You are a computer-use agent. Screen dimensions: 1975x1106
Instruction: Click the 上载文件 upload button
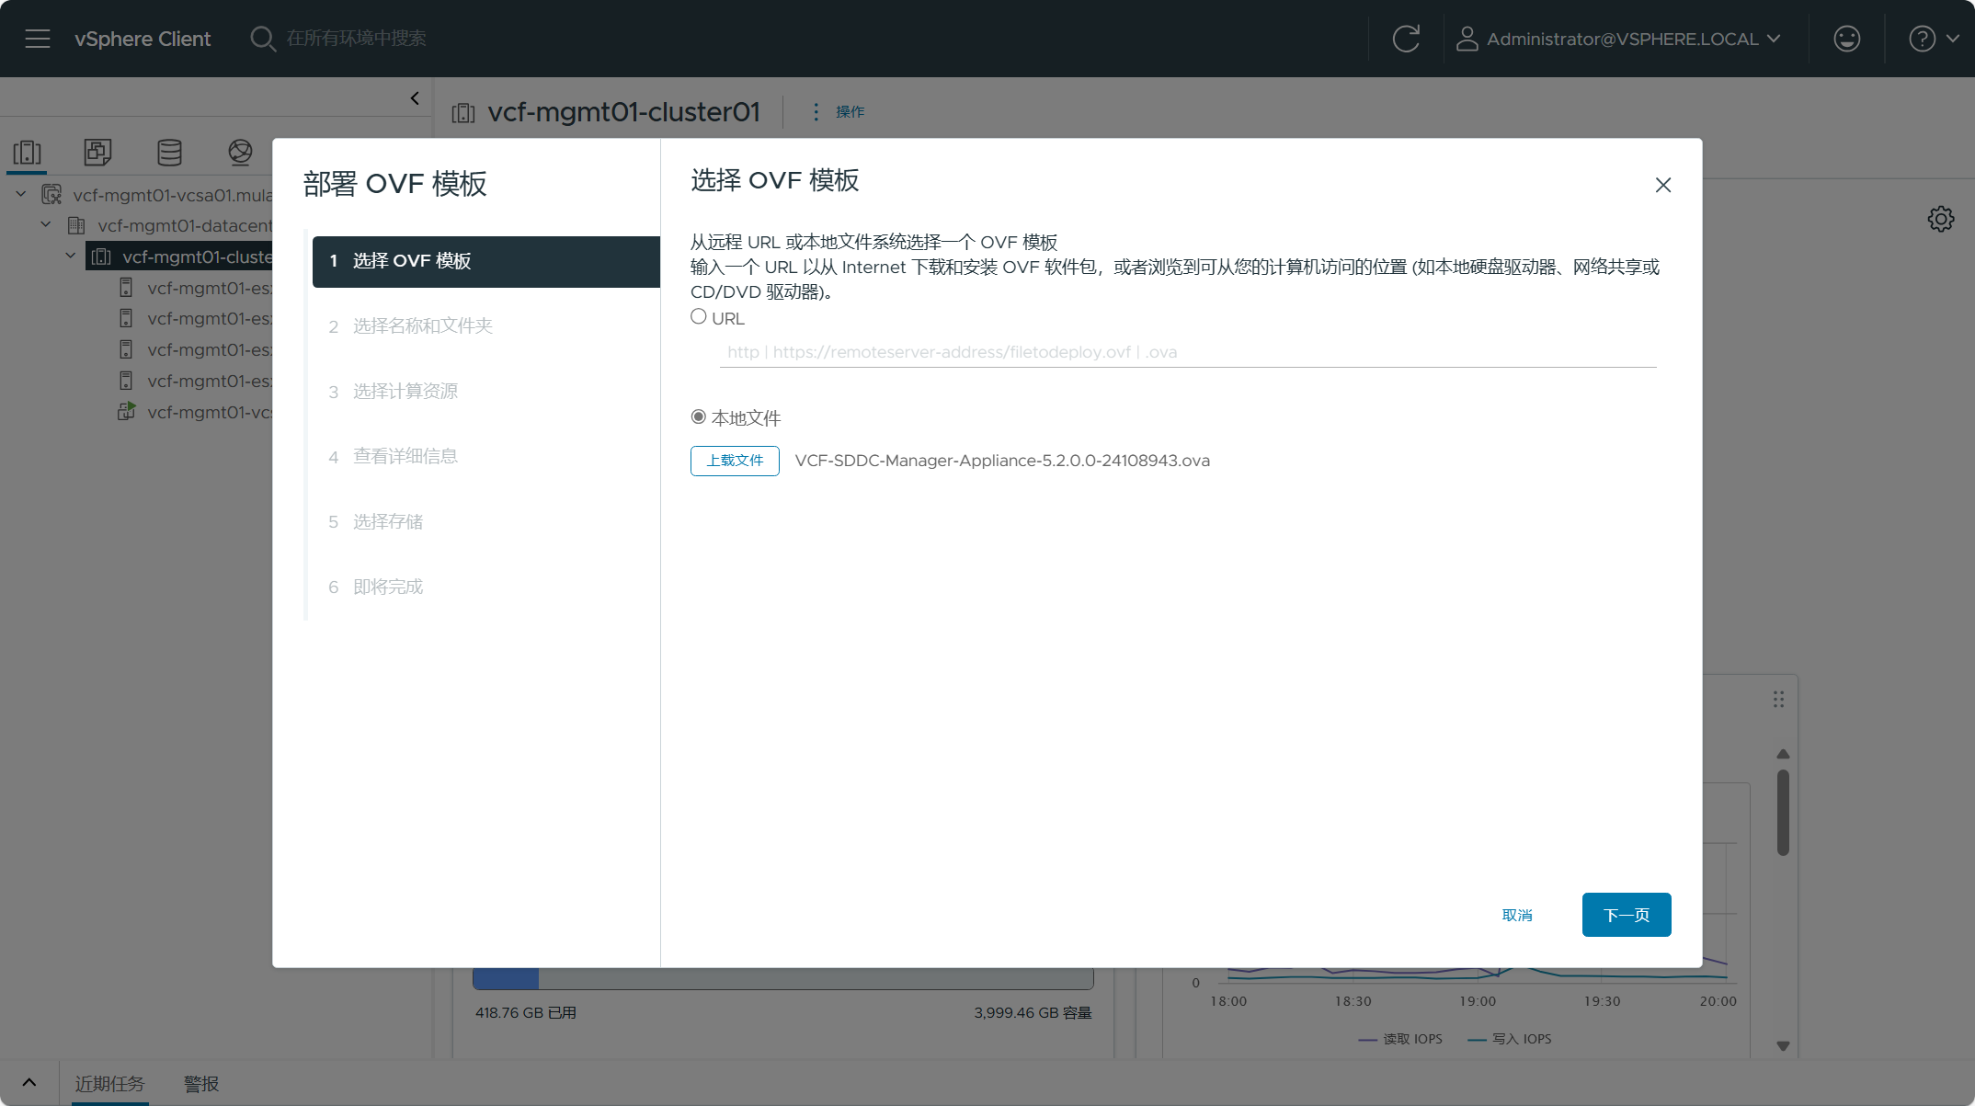pyautogui.click(x=735, y=461)
